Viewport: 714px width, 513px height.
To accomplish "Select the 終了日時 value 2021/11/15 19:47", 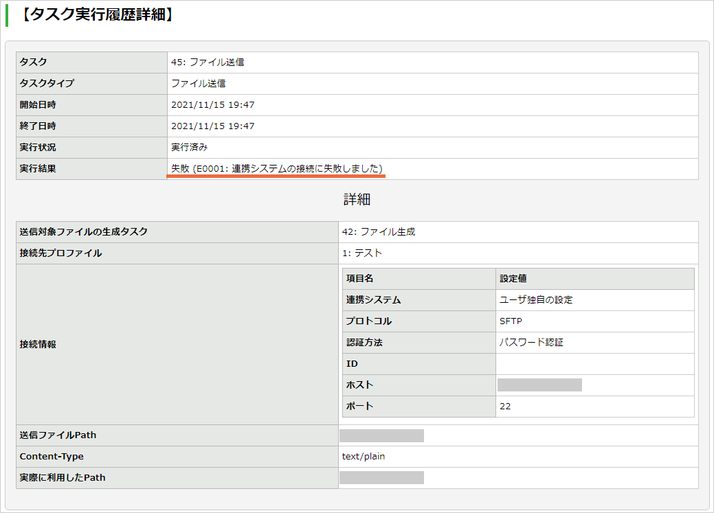I will coord(212,126).
